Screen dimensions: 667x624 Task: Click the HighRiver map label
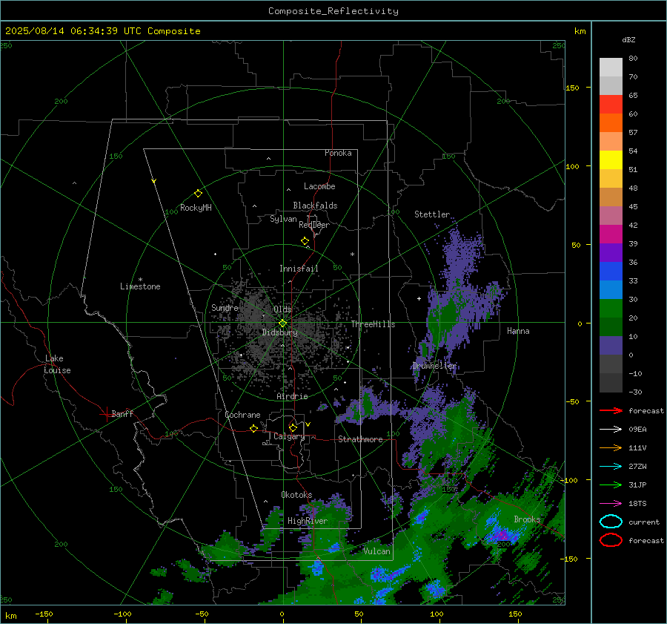[308, 521]
